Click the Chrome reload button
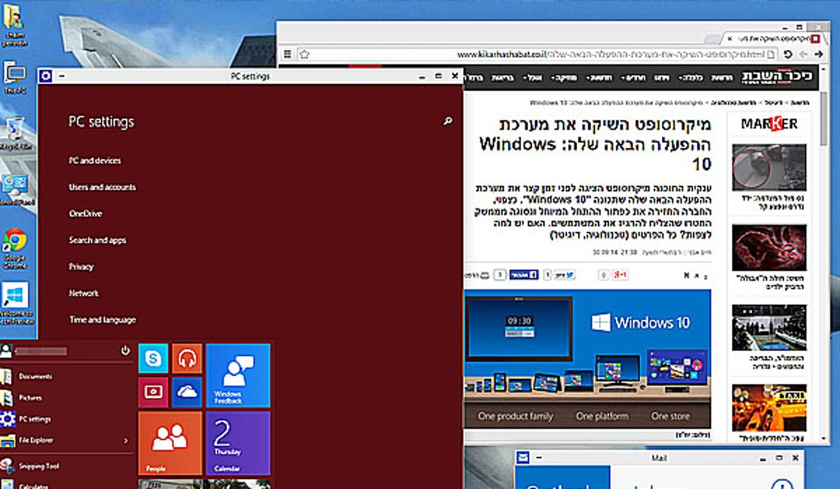840x489 pixels. pyautogui.click(x=788, y=55)
